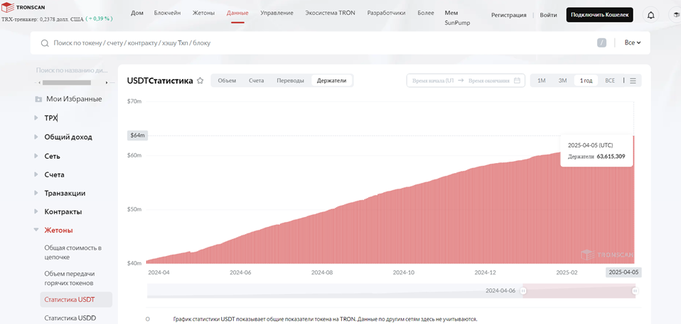Open the Все search filter dropdown
Screen dimensions: 681x324
[633, 43]
